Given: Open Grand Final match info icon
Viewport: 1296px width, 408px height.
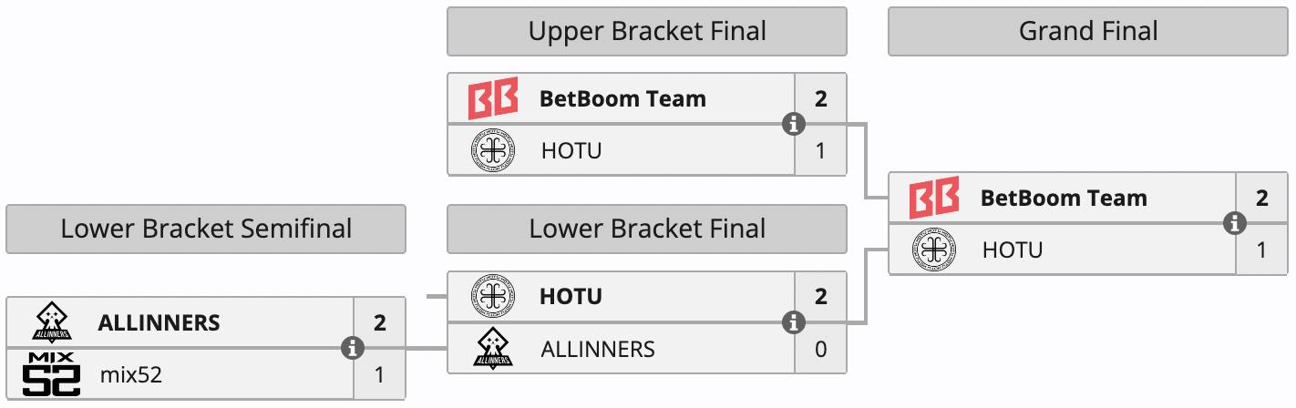Looking at the screenshot, I should coord(1235,223).
